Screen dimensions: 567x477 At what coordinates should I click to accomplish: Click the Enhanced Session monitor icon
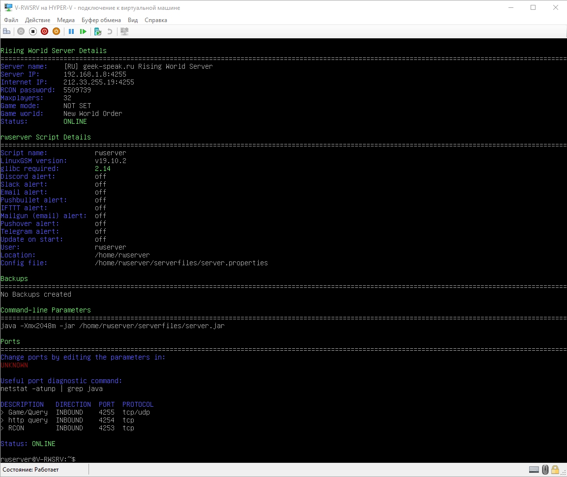coord(124,31)
